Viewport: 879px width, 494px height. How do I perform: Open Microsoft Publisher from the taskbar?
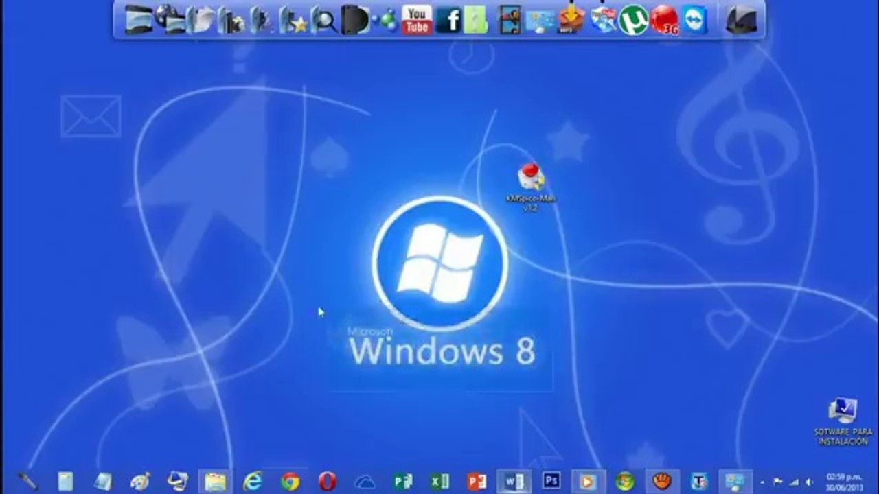click(402, 482)
